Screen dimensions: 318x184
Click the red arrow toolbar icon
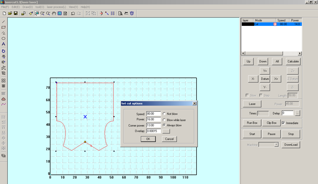click(x=101, y=13)
